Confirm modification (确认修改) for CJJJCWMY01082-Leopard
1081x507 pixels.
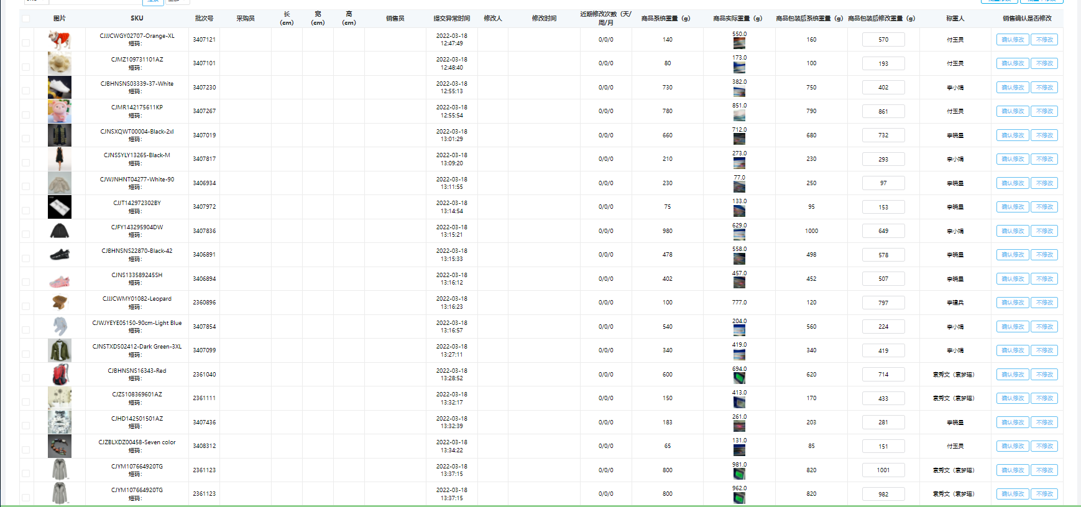pos(1013,303)
